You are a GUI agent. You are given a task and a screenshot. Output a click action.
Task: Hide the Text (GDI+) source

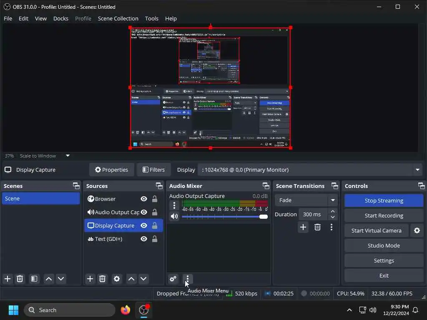(x=144, y=239)
